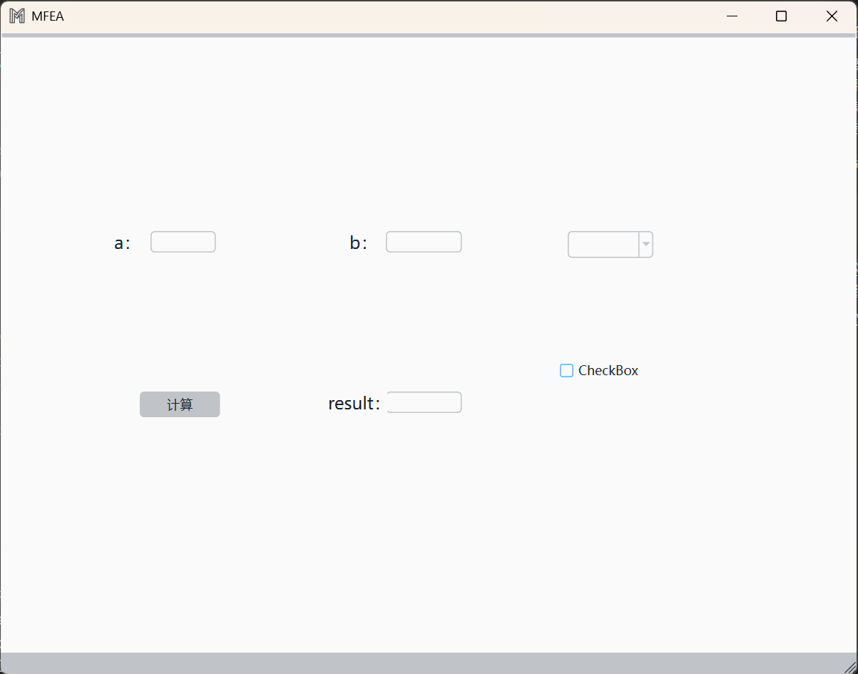Close the MFEA window
This screenshot has height=674, width=858.
click(x=832, y=16)
